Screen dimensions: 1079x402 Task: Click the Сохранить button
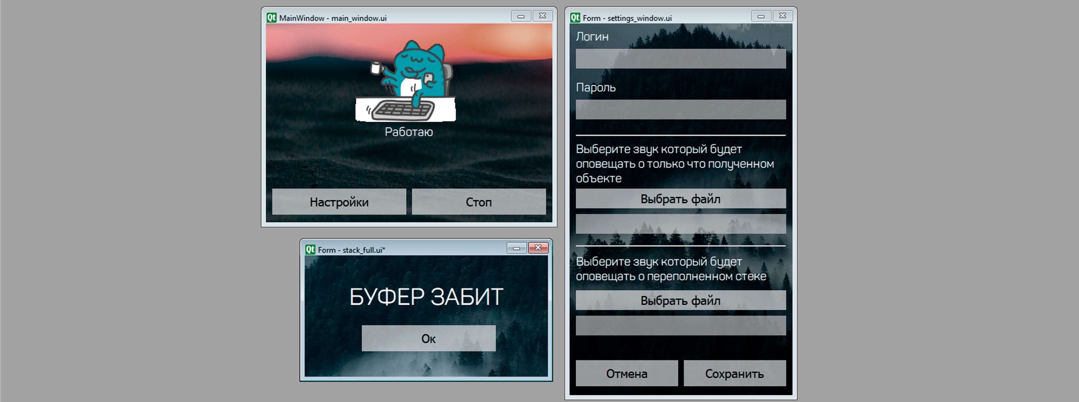point(735,374)
